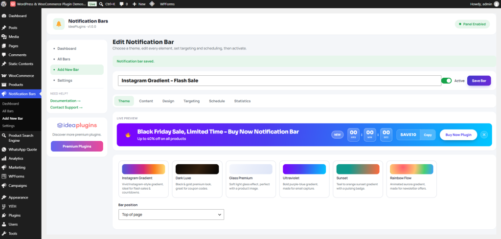This screenshot has width=501, height=239.
Task: Select Add New Bar in plugin side menu
Action: (77, 69)
